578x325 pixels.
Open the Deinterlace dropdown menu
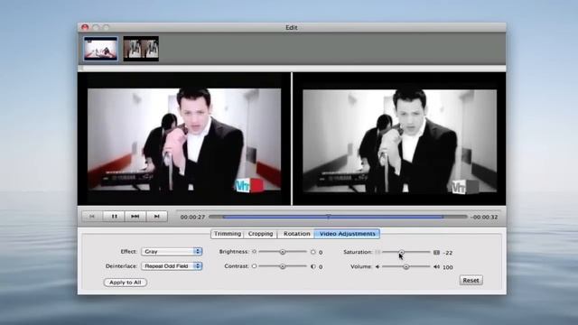coord(172,266)
